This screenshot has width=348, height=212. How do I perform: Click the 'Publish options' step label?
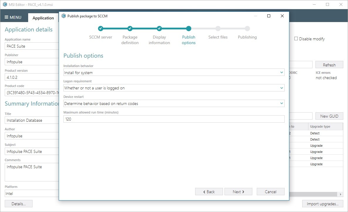[x=189, y=40]
